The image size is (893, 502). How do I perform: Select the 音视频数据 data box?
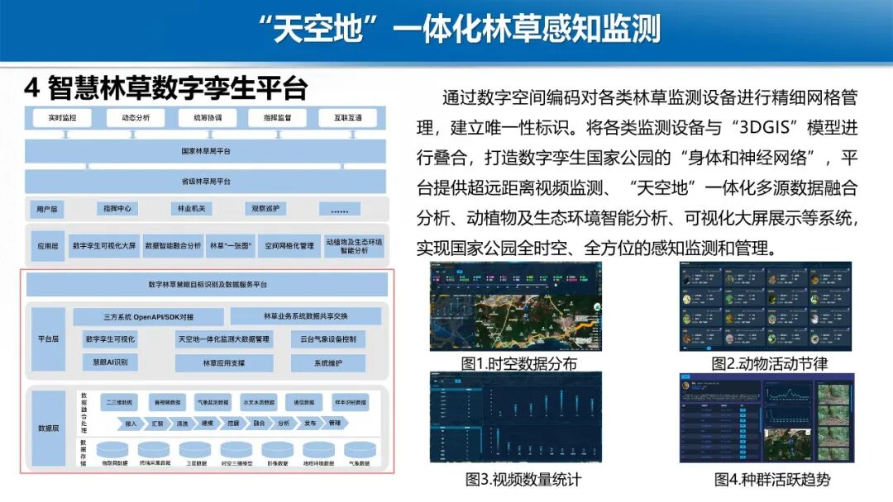point(167,402)
